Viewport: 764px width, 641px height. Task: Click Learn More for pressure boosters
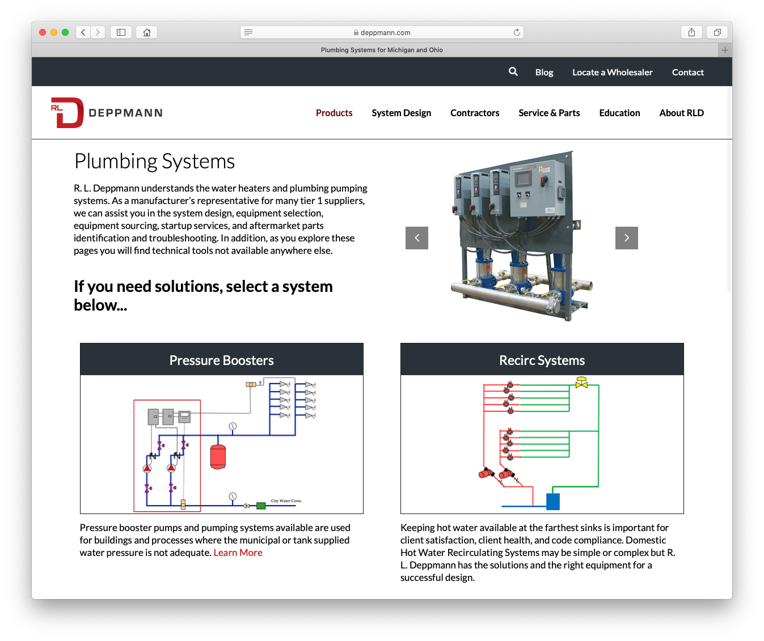[x=238, y=553]
